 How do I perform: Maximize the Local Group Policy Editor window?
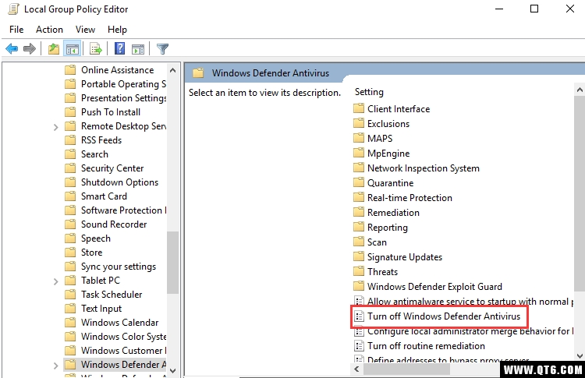[534, 9]
